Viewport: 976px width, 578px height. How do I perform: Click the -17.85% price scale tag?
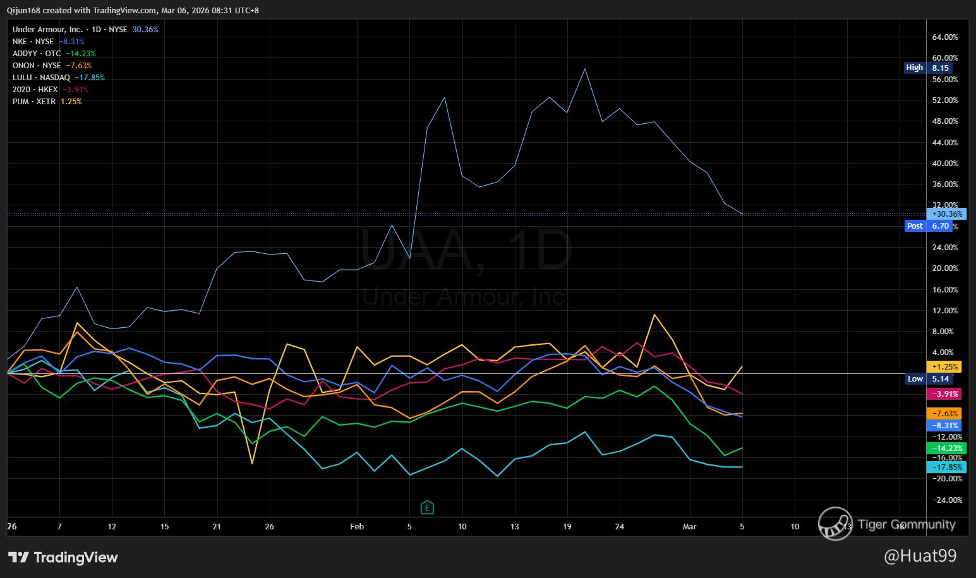pos(946,467)
